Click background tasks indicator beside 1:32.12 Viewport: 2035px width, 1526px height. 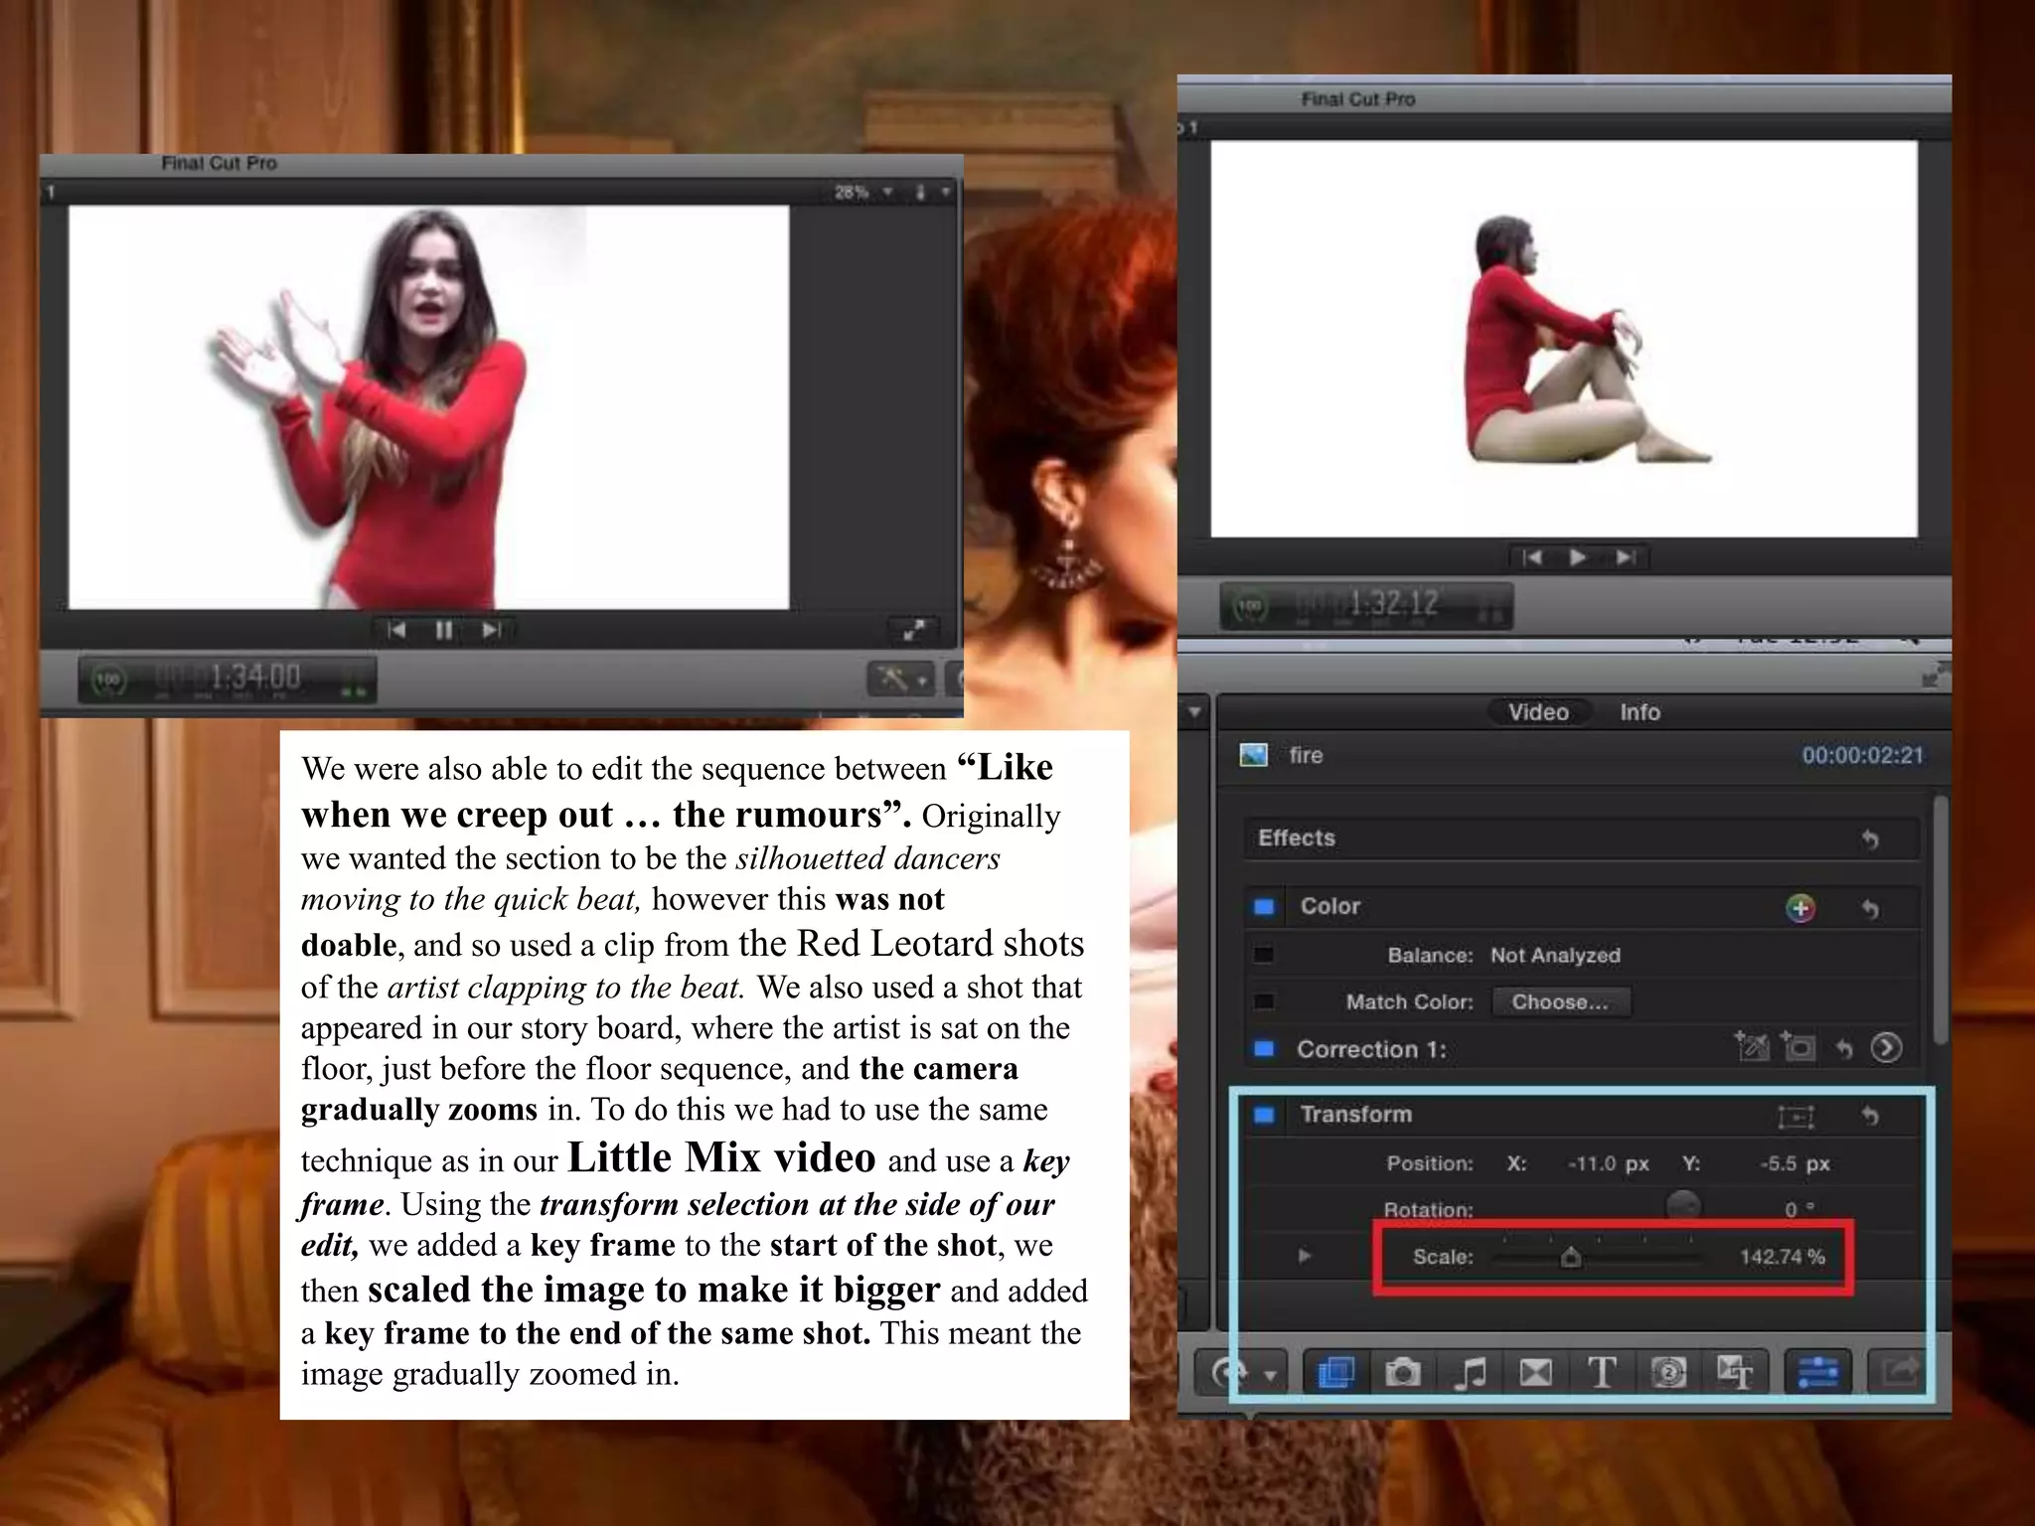tap(1250, 605)
